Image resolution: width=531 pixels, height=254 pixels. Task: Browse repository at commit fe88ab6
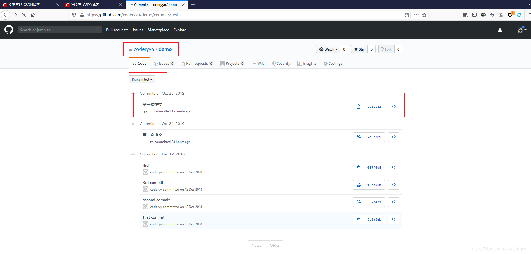[x=394, y=185]
